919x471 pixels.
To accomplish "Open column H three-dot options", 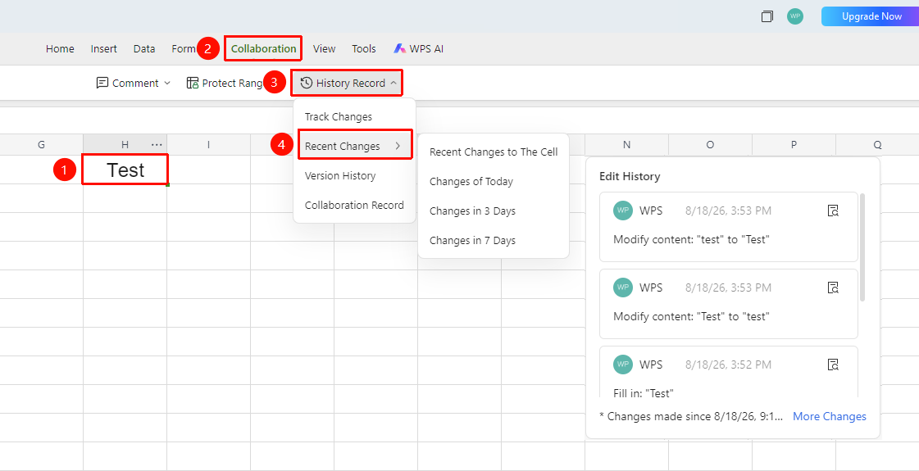I will 157,145.
